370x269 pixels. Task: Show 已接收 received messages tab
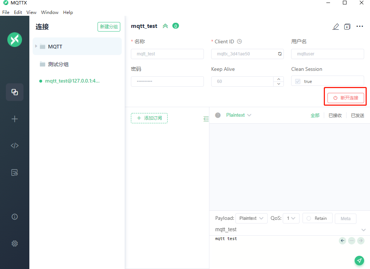pyautogui.click(x=335, y=115)
